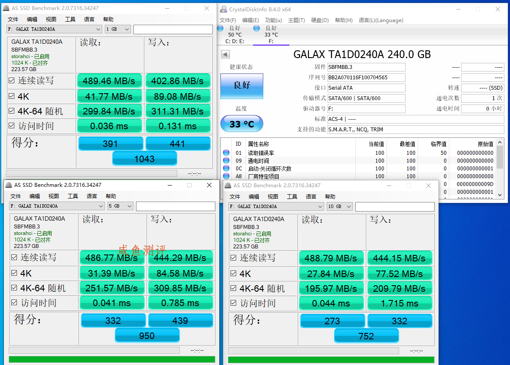Open 帮助 menu in the 10 GB AS SSD window

coord(330,196)
